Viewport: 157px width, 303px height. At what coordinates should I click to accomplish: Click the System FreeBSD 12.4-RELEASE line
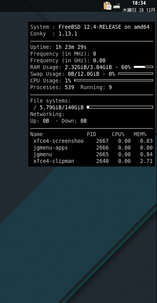pos(90,27)
